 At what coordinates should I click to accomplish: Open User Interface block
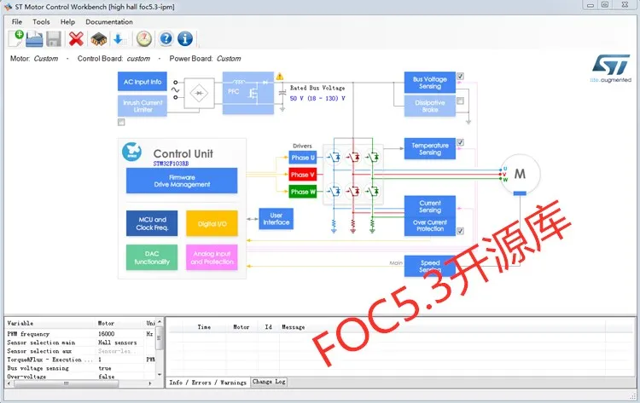pos(276,219)
